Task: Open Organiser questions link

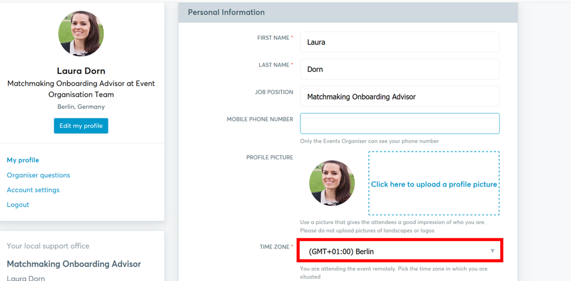Action: (x=38, y=175)
